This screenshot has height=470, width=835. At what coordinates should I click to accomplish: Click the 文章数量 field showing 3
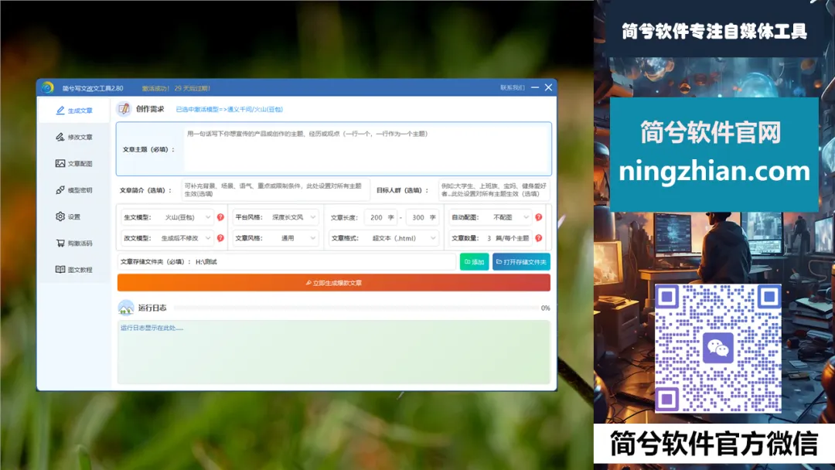click(x=488, y=238)
